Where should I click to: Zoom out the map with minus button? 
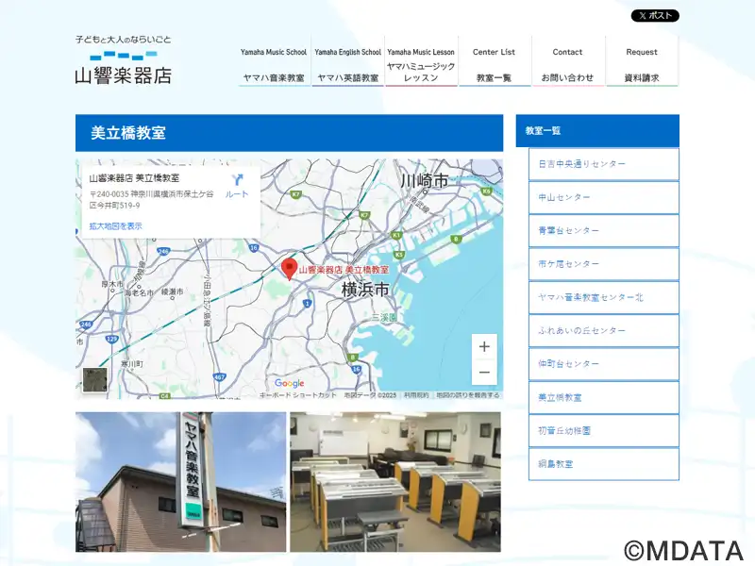[x=484, y=372]
